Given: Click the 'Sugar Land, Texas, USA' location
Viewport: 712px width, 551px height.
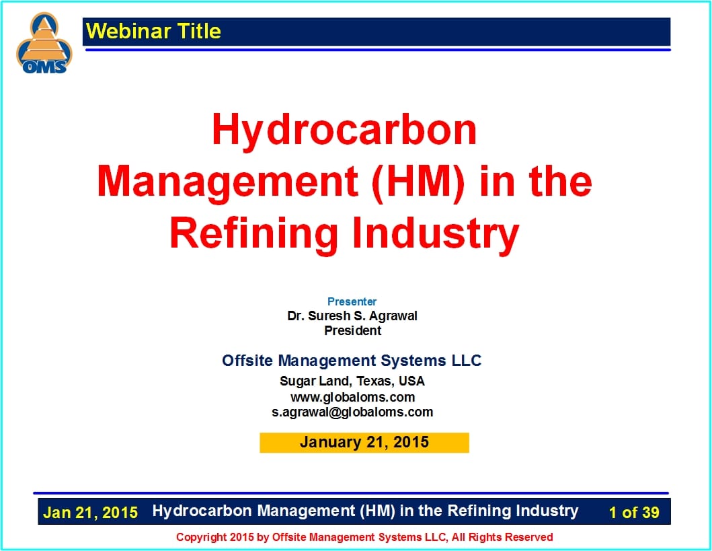Looking at the screenshot, I should click(x=352, y=381).
